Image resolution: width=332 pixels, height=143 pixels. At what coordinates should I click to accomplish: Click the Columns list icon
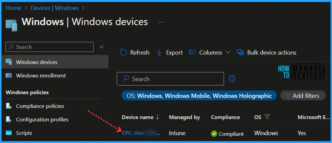click(192, 52)
